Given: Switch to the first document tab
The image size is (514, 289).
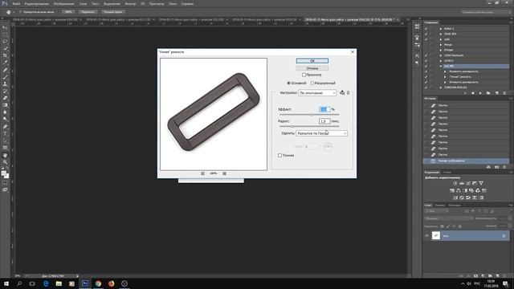Looking at the screenshot, I should click(x=45, y=19).
